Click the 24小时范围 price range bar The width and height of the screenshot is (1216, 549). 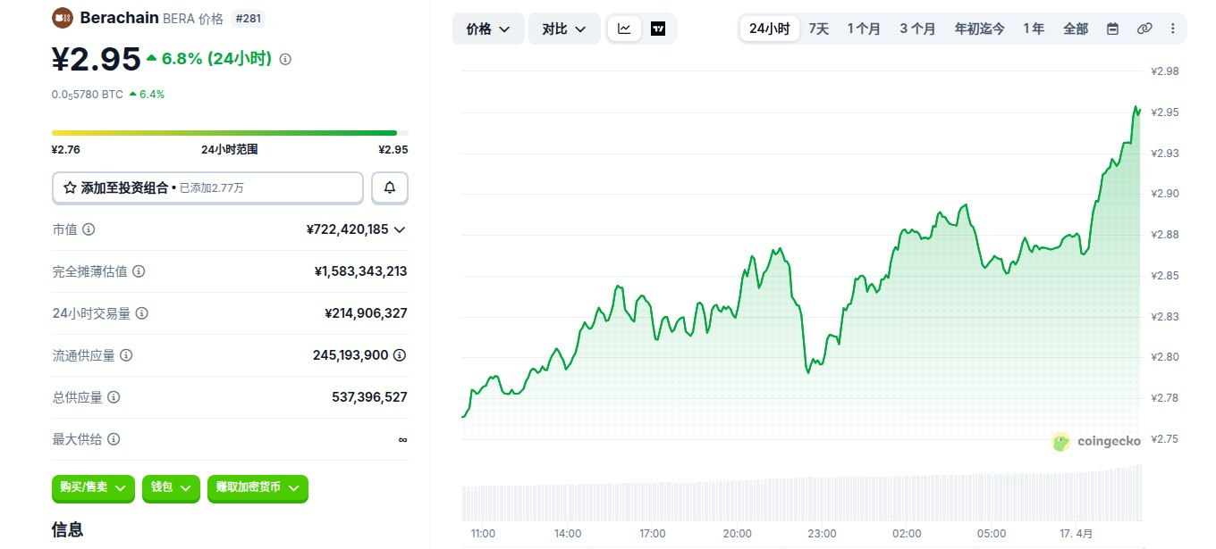click(x=230, y=133)
